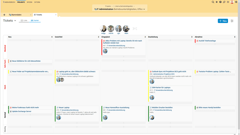
Task: Click the Bearbeitung column header
Action: pyautogui.click(x=153, y=37)
